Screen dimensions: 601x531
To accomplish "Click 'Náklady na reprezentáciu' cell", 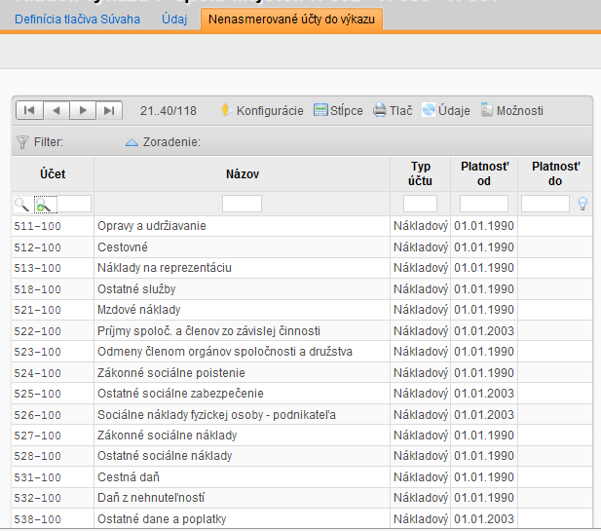I will pos(243,268).
